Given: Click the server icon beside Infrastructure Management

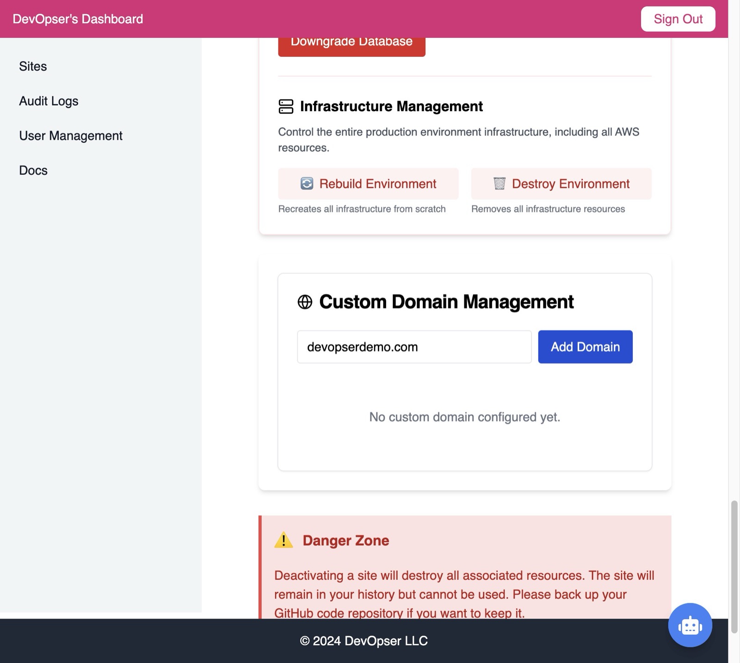Looking at the screenshot, I should tap(286, 106).
